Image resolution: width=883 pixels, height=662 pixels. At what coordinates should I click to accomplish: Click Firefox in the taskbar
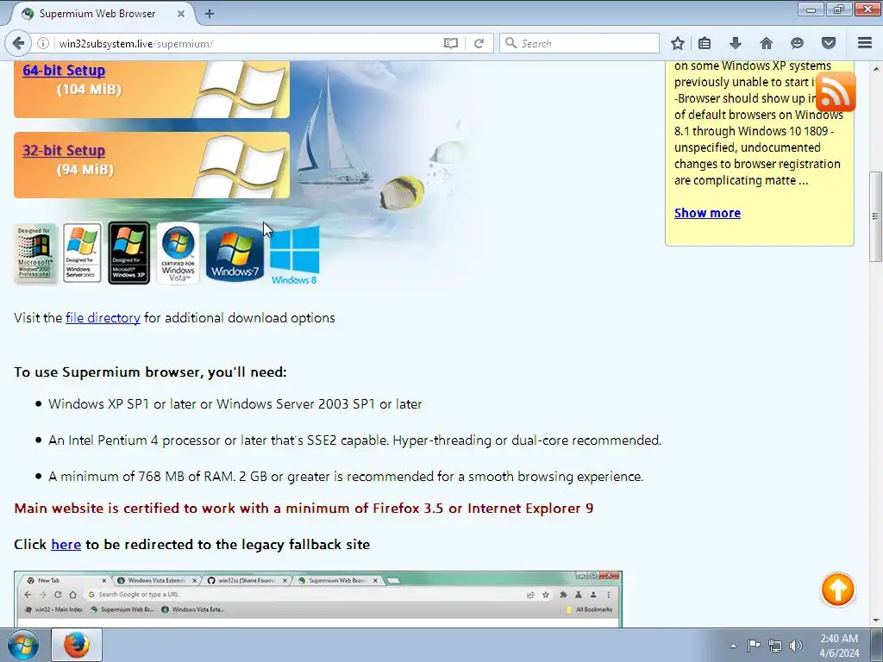(x=77, y=645)
